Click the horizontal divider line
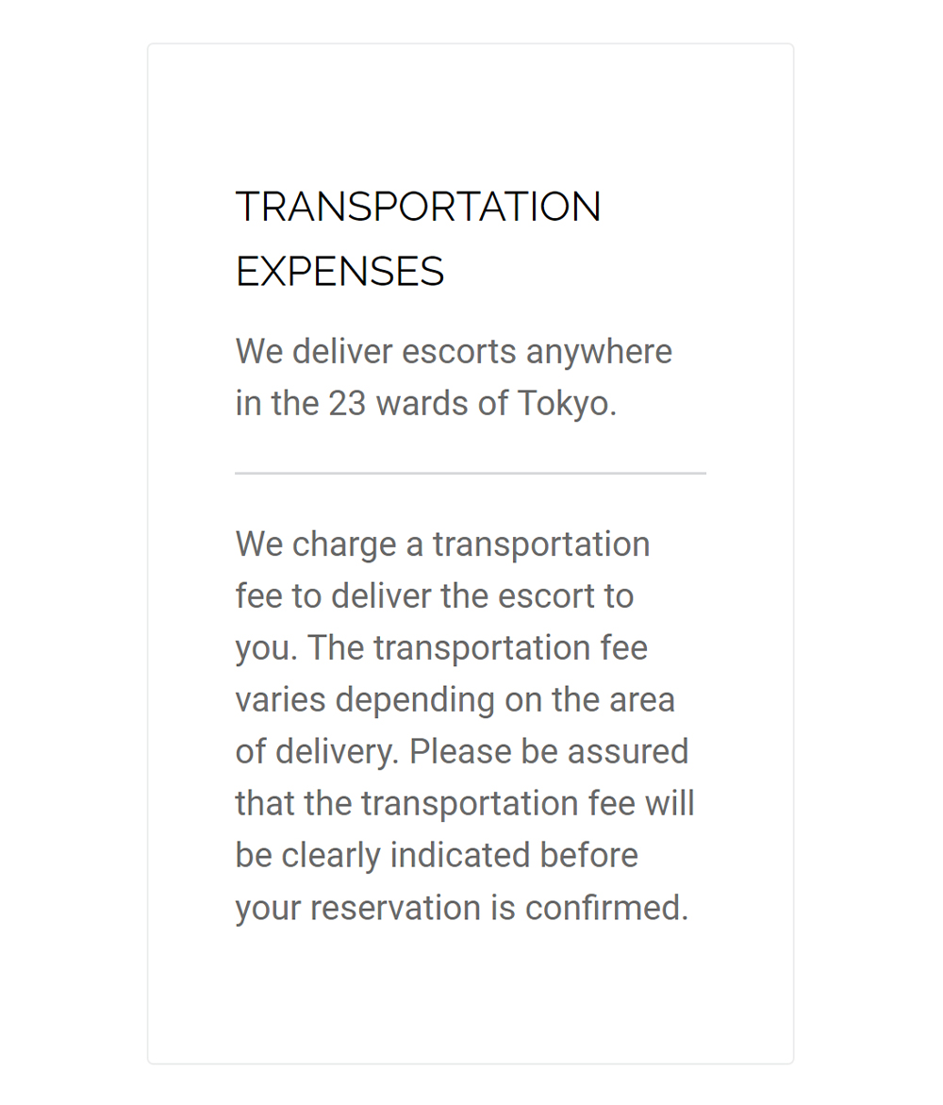Screen dimensions: 943x1105 pyautogui.click(x=471, y=474)
